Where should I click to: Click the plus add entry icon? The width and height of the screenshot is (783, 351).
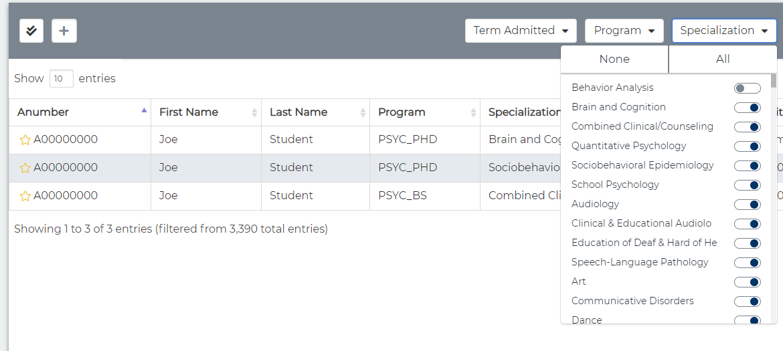point(64,31)
